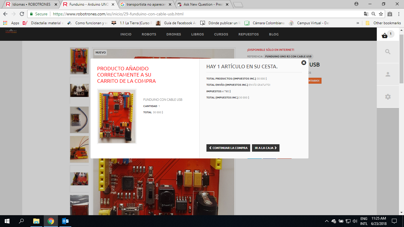The width and height of the screenshot is (404, 227).
Task: Open the Windows Start menu
Action: (x=7, y=221)
